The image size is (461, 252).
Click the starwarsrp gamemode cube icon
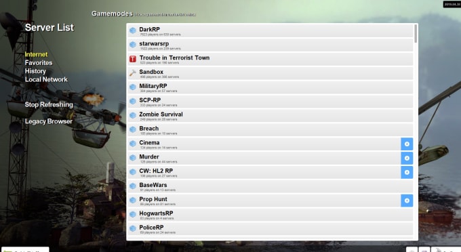pos(133,44)
